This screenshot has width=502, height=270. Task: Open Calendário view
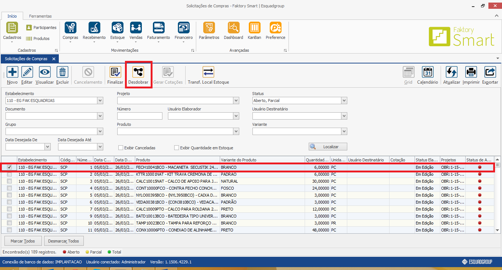tap(427, 72)
